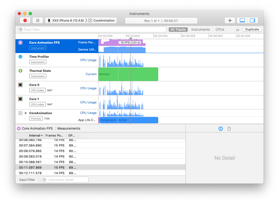The width and height of the screenshot is (279, 204).
Task: Click CPU Index badge under Core 0
Action: point(37,90)
